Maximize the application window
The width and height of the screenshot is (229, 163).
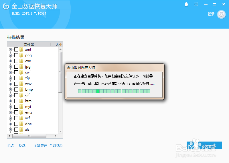tap(214, 4)
